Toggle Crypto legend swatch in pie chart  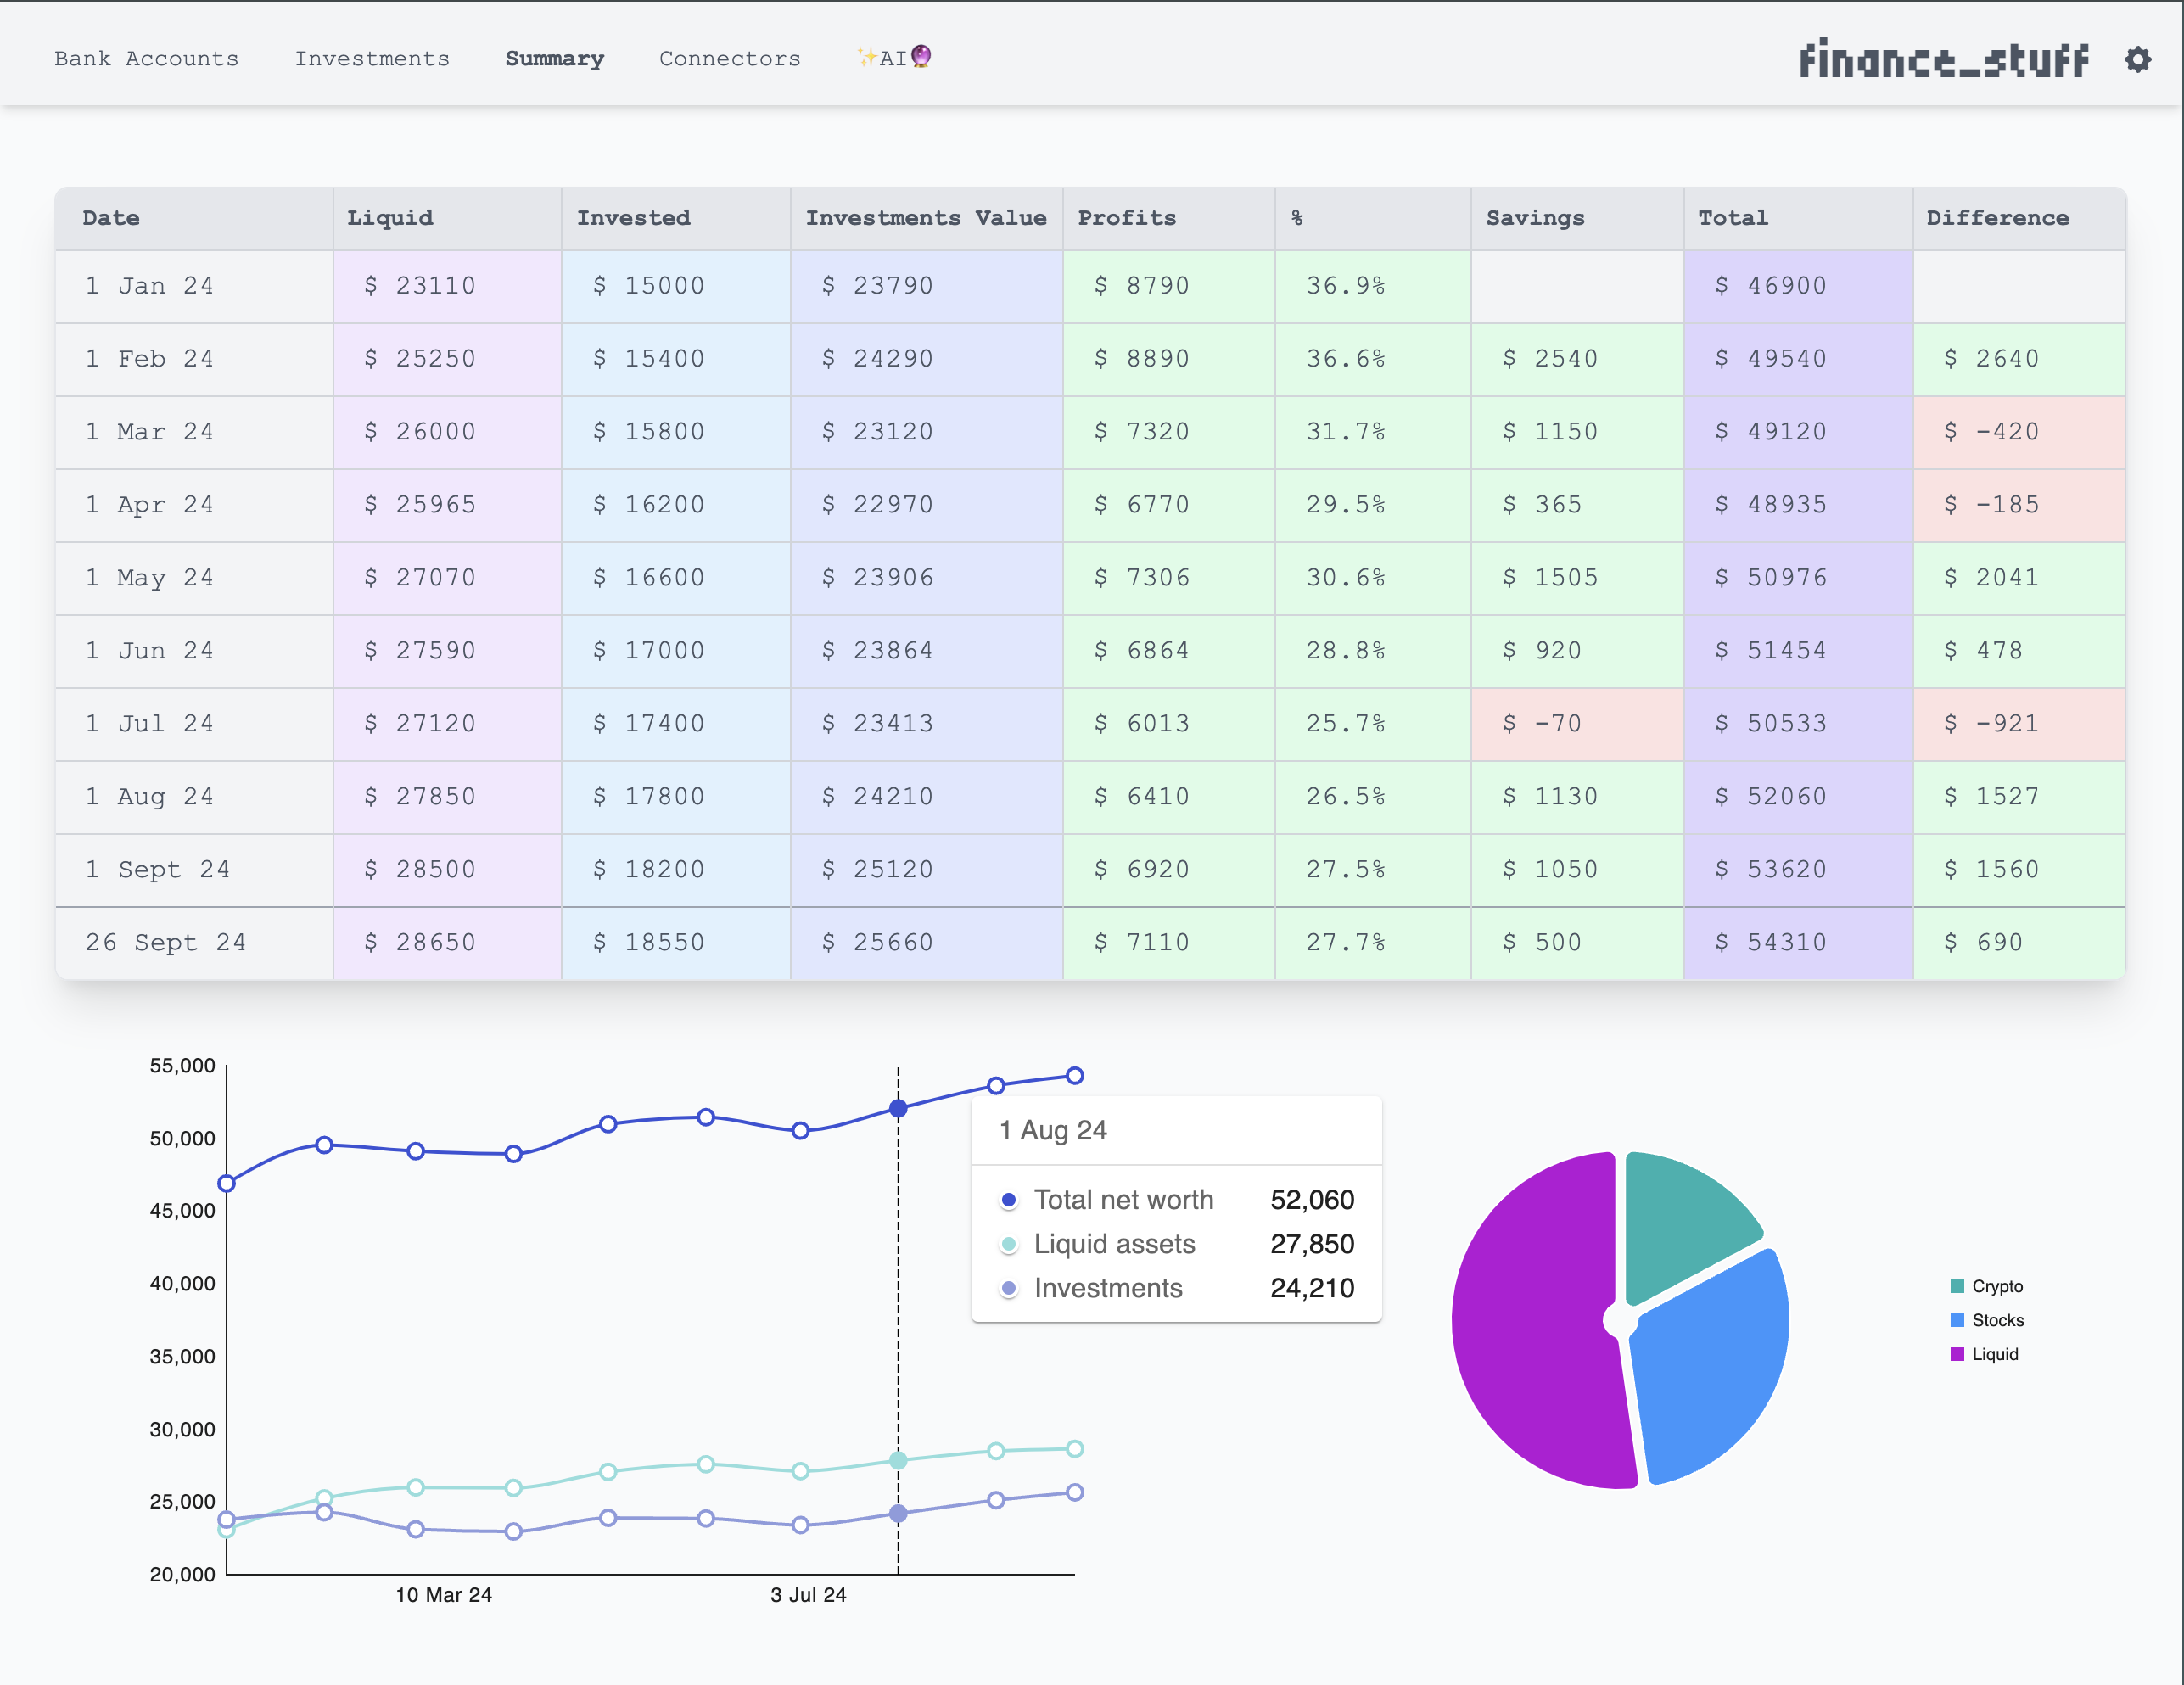1957,1286
